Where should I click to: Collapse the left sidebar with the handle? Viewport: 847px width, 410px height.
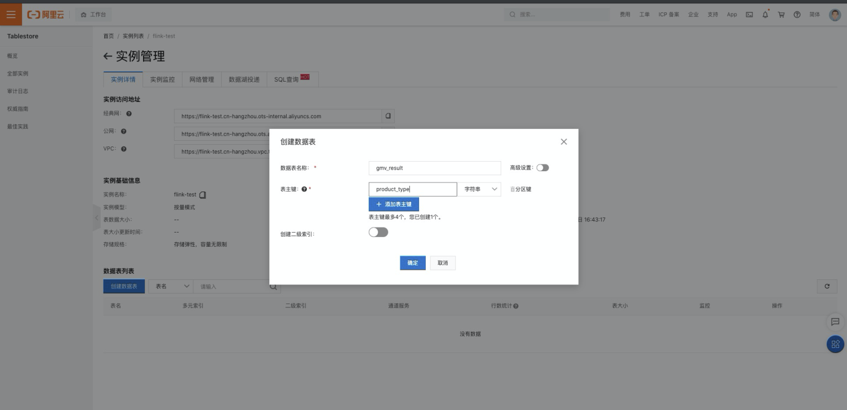(x=96, y=218)
